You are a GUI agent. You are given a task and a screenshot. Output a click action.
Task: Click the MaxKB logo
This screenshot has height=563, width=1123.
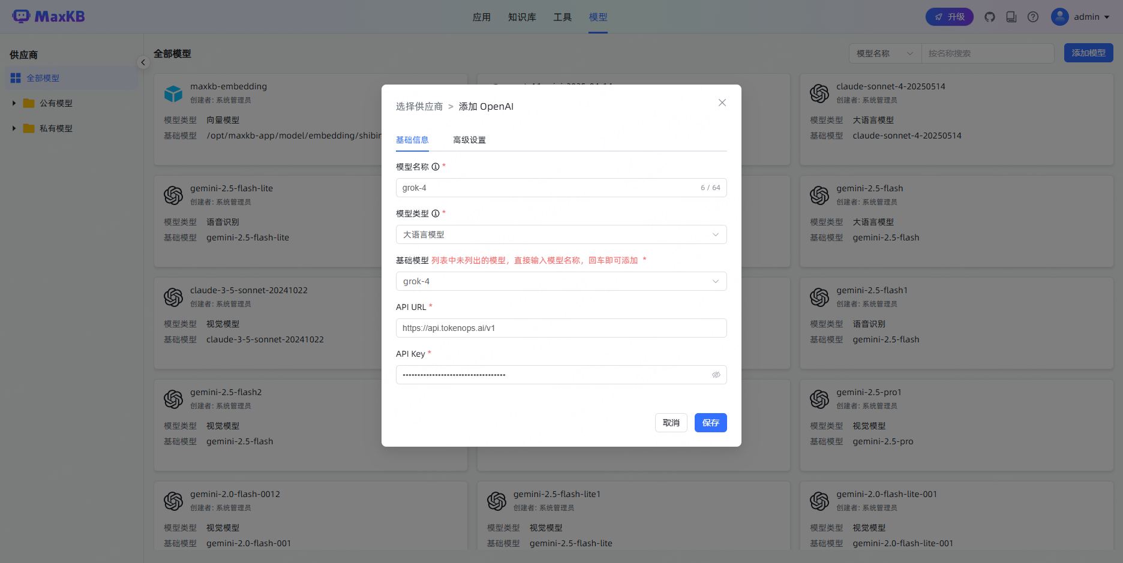tap(49, 17)
